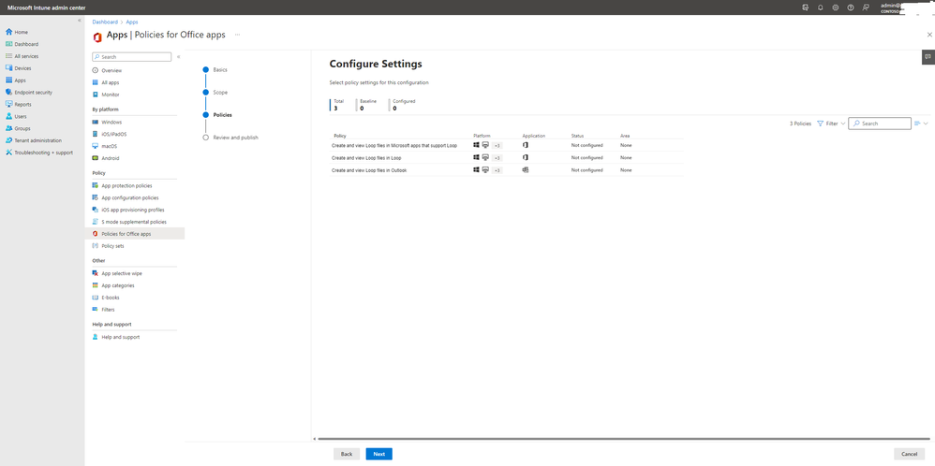
Task: Open the Copilot/cloud shell icon in header
Action: 805,7
